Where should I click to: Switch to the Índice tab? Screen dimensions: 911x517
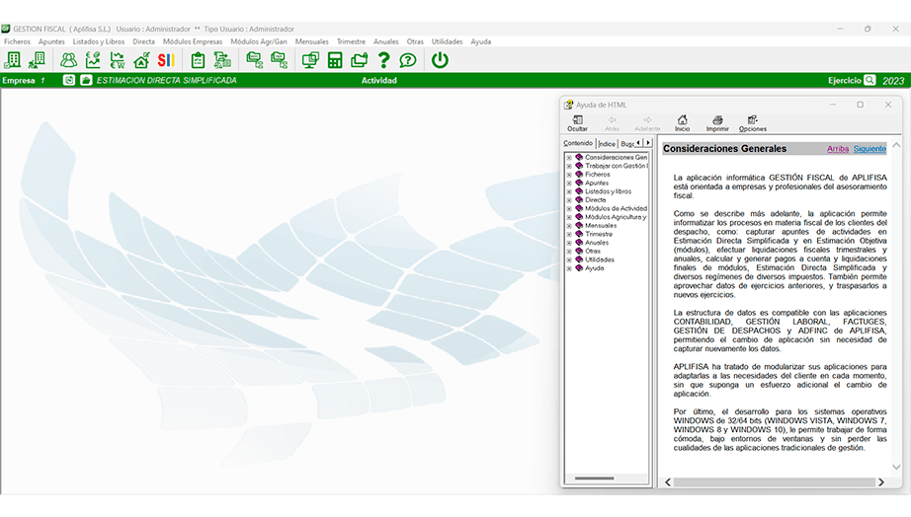(607, 144)
